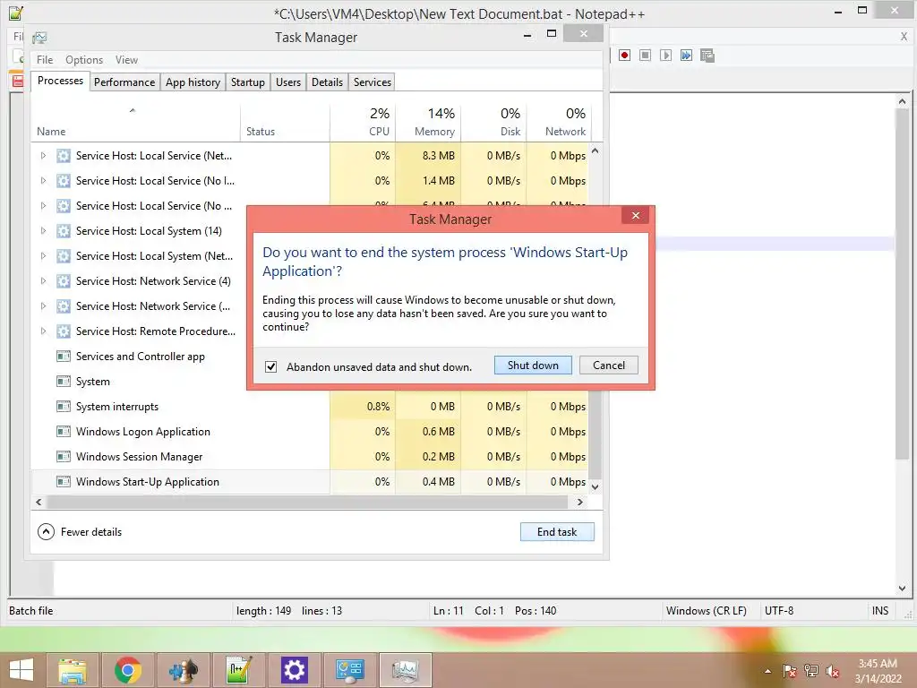Expand Service Host: Network Service (... row

43,306
